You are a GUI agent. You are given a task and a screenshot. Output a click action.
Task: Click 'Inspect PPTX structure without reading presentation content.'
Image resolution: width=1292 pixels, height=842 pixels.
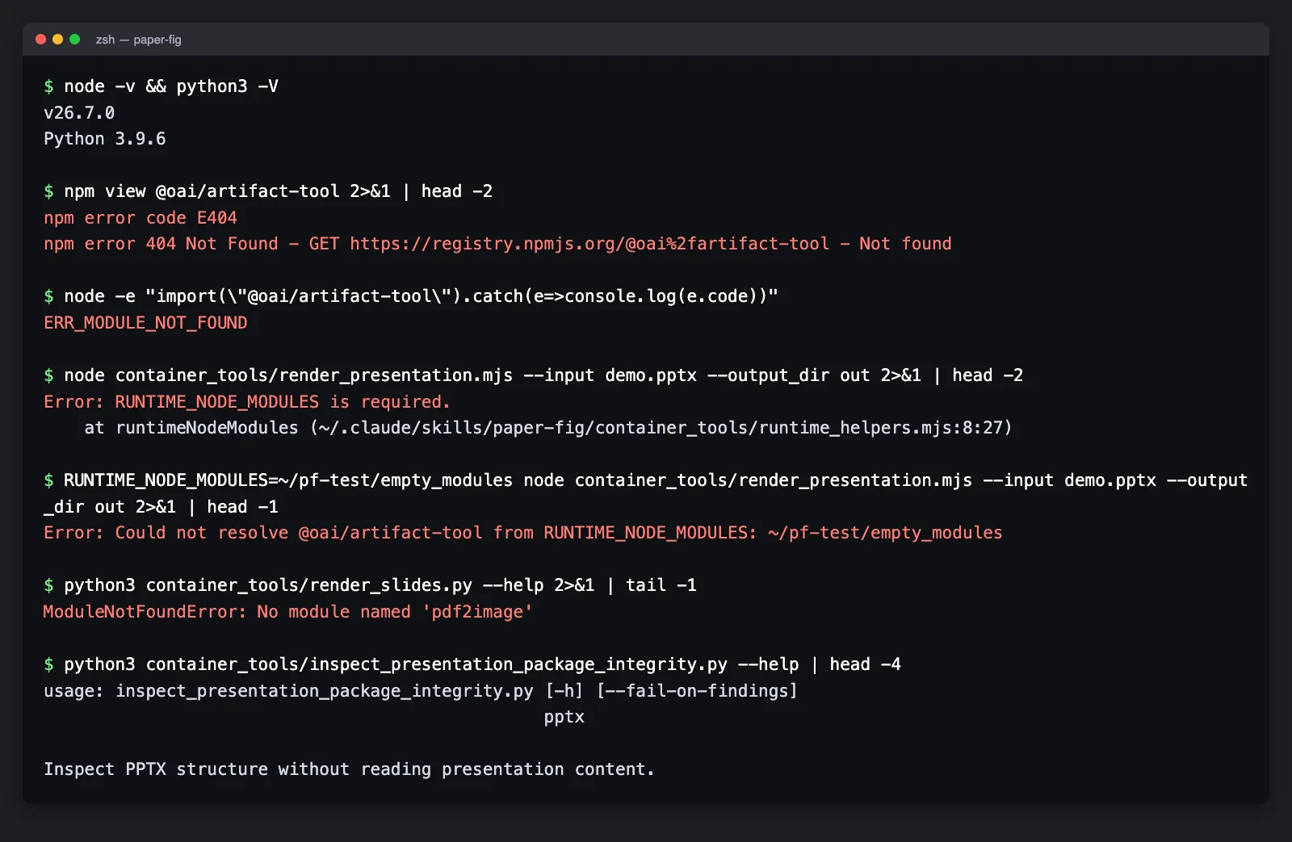(349, 769)
